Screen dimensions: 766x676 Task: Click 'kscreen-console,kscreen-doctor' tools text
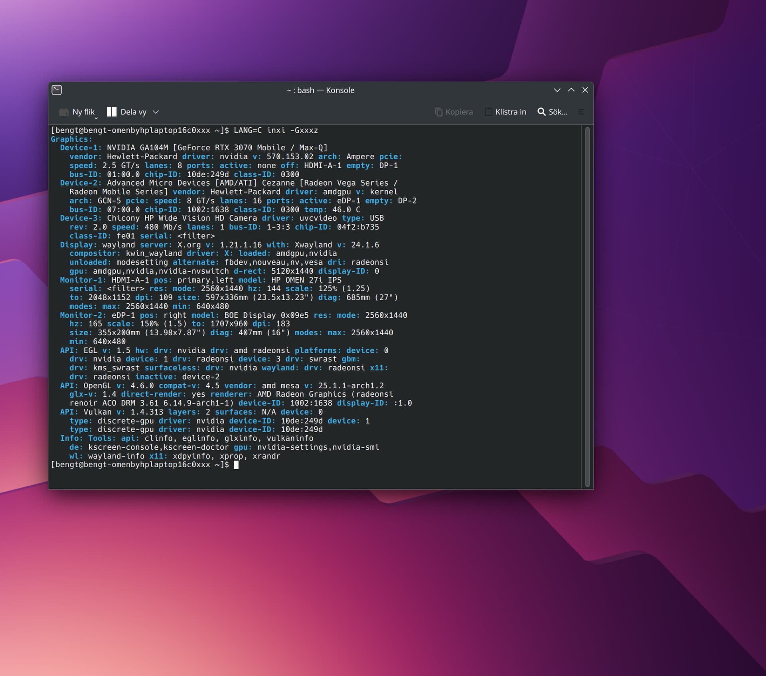pyautogui.click(x=158, y=447)
